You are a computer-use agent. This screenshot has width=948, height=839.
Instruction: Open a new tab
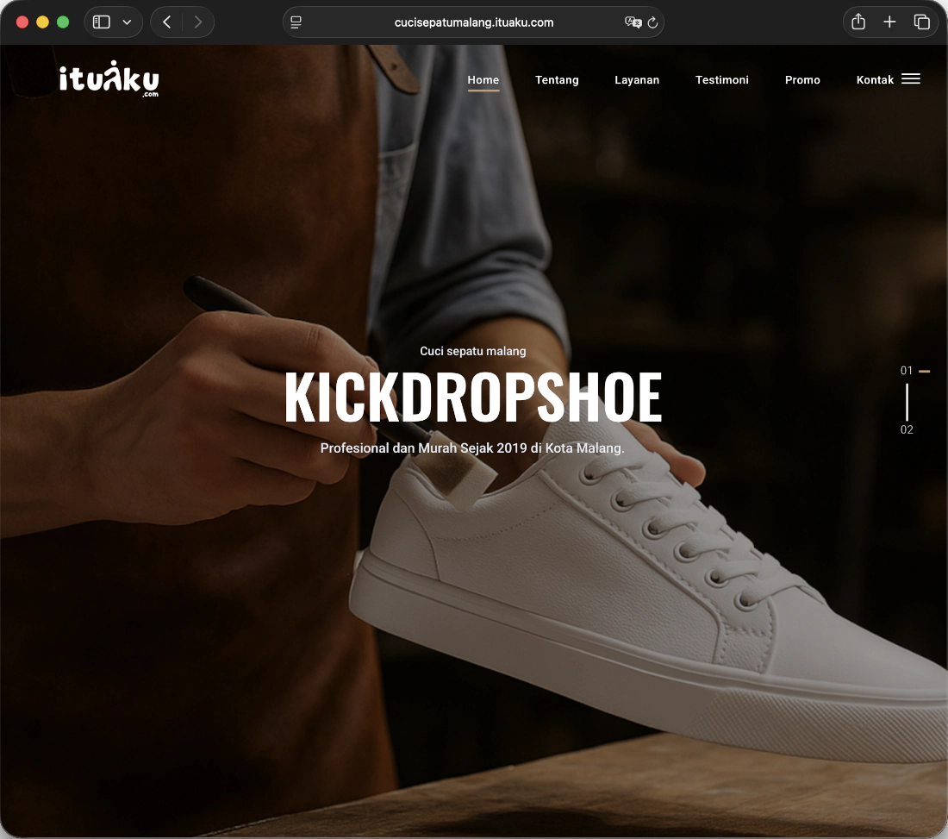[x=889, y=22]
